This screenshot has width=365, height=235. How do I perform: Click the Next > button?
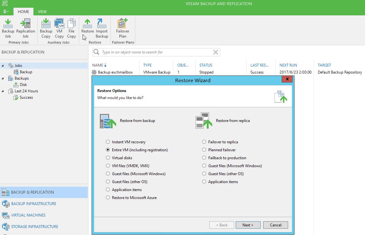248,225
